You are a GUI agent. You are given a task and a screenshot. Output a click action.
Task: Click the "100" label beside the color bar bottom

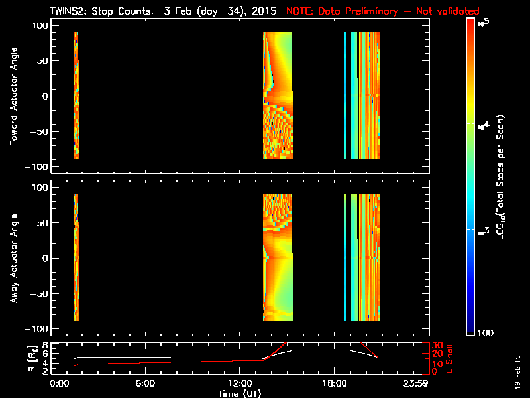[x=485, y=331]
